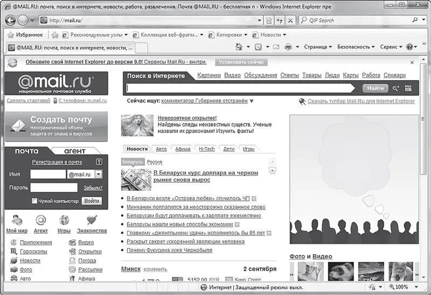Screen dimensions: 431x295
Task: Click the Help question mark icon
Action: [x=409, y=47]
